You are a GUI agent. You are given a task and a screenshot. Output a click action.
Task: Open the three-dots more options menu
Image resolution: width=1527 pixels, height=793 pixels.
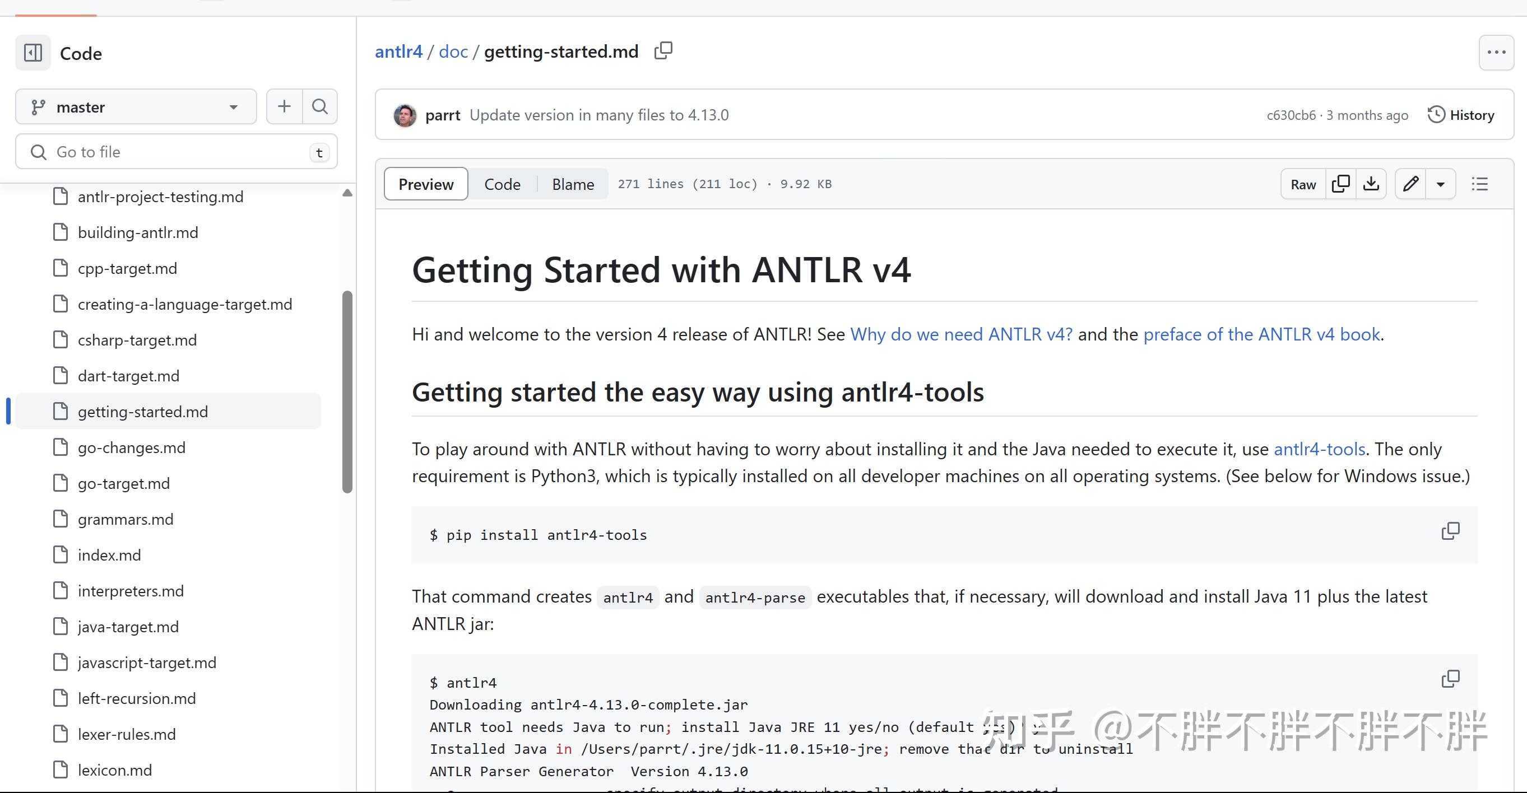(1496, 53)
